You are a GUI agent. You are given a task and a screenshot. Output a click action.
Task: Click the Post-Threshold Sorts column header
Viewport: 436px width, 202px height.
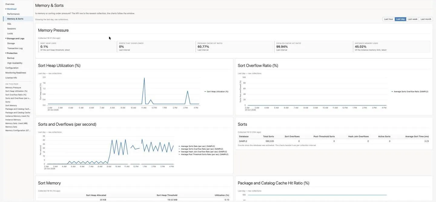click(x=323, y=137)
